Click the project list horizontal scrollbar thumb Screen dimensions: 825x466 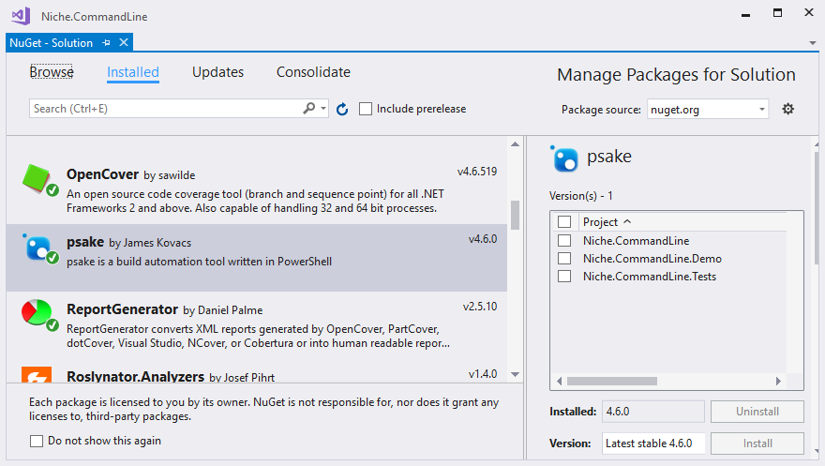612,381
